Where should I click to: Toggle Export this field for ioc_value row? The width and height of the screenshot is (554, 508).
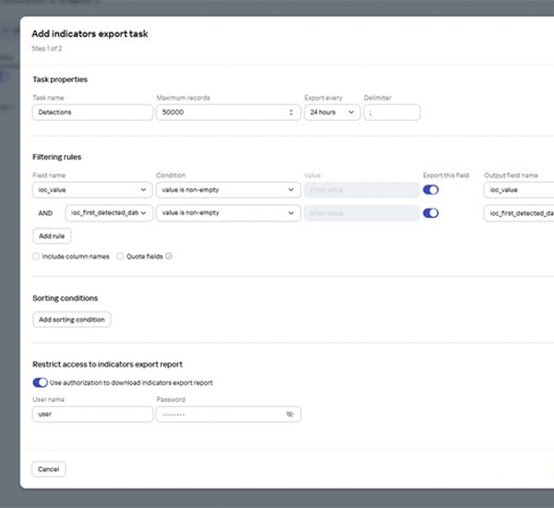tap(430, 190)
